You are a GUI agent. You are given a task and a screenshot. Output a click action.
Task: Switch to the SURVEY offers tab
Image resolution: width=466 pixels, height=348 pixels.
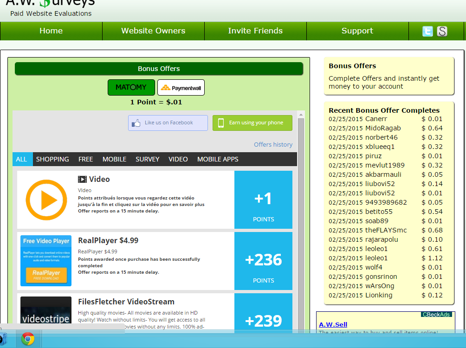(x=148, y=159)
